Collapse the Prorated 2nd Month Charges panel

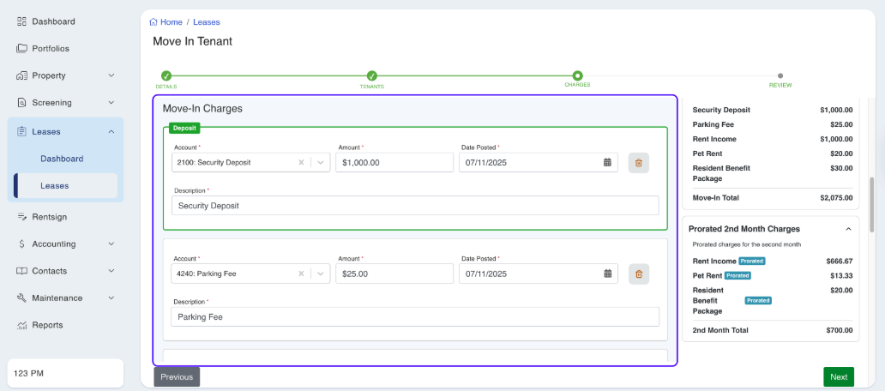tap(848, 229)
